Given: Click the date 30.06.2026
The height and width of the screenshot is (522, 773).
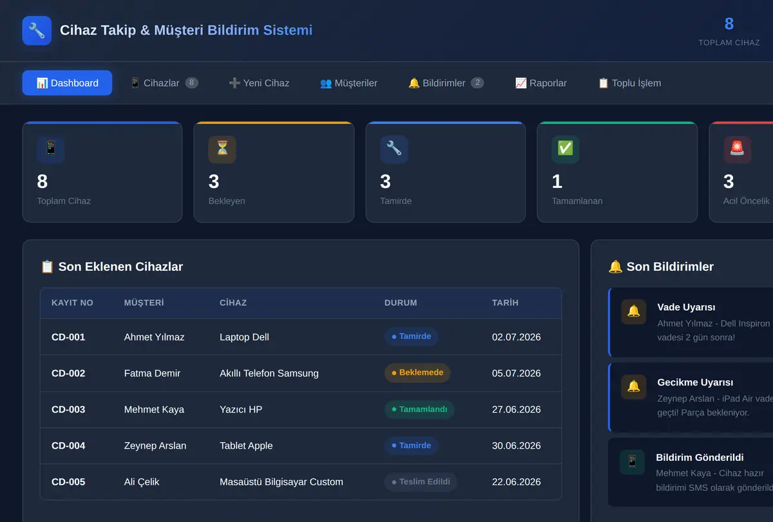Looking at the screenshot, I should click(517, 445).
